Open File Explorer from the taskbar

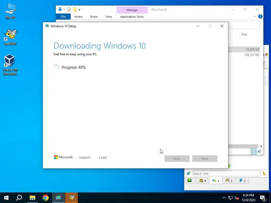32,198
